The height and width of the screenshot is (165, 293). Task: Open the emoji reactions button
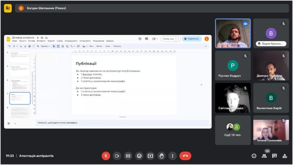139,156
